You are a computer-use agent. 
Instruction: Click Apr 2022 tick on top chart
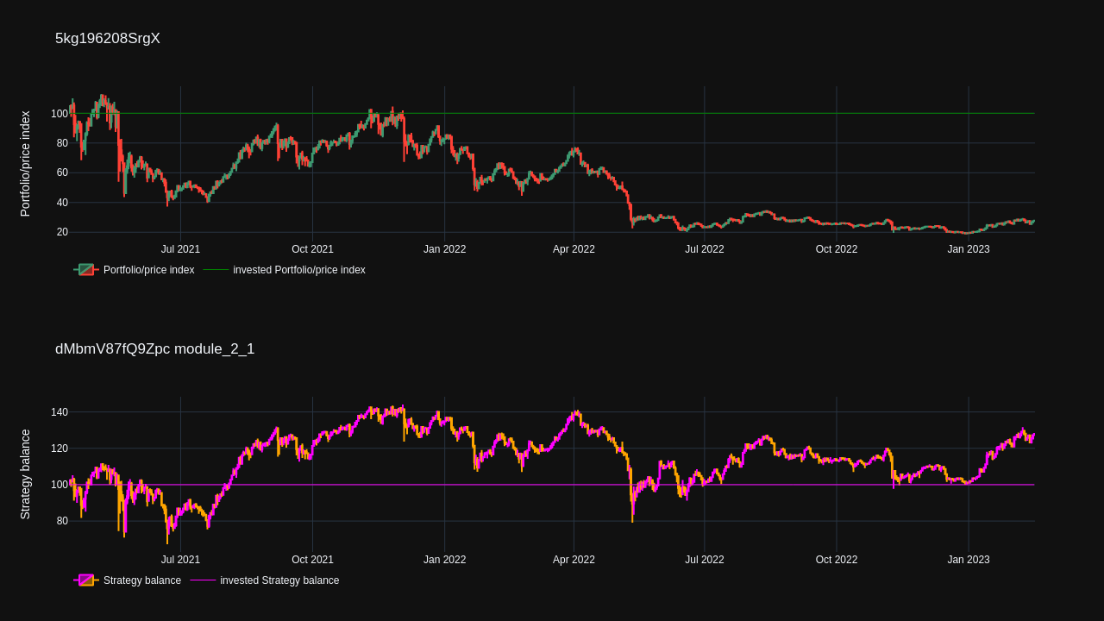pos(574,249)
